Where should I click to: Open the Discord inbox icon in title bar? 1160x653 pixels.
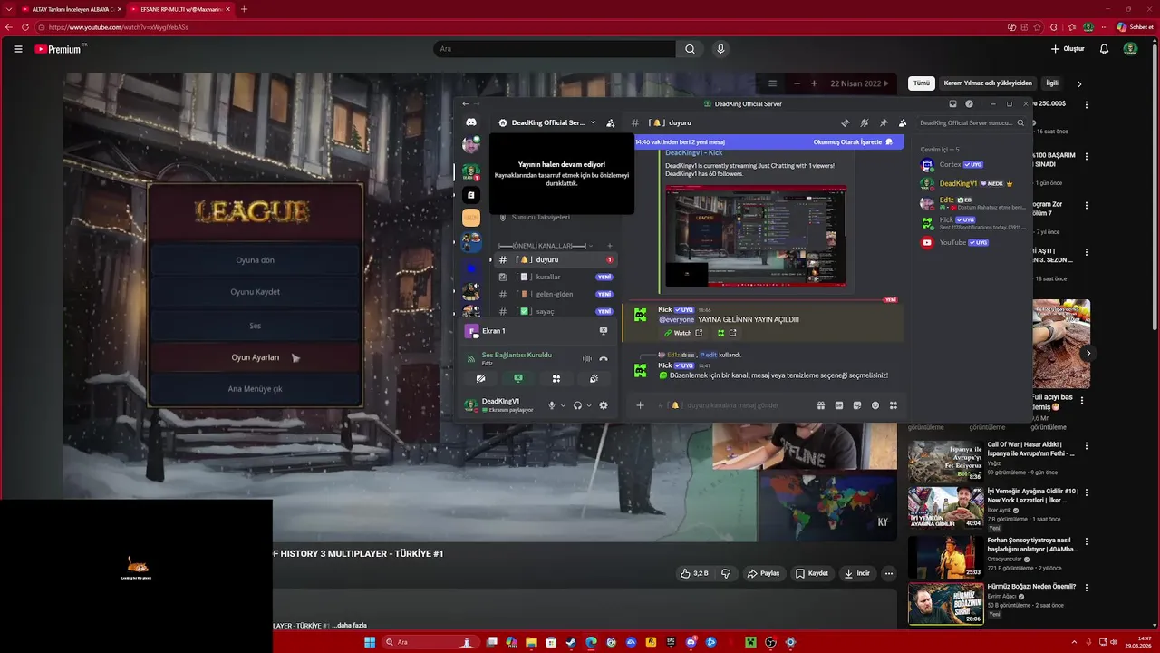(x=952, y=103)
